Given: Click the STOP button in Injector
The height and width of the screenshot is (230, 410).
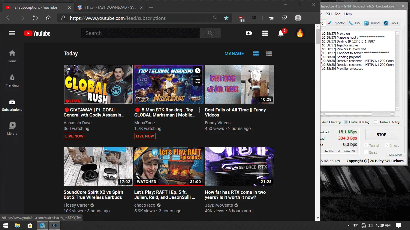Looking at the screenshot, I should pyautogui.click(x=381, y=135).
